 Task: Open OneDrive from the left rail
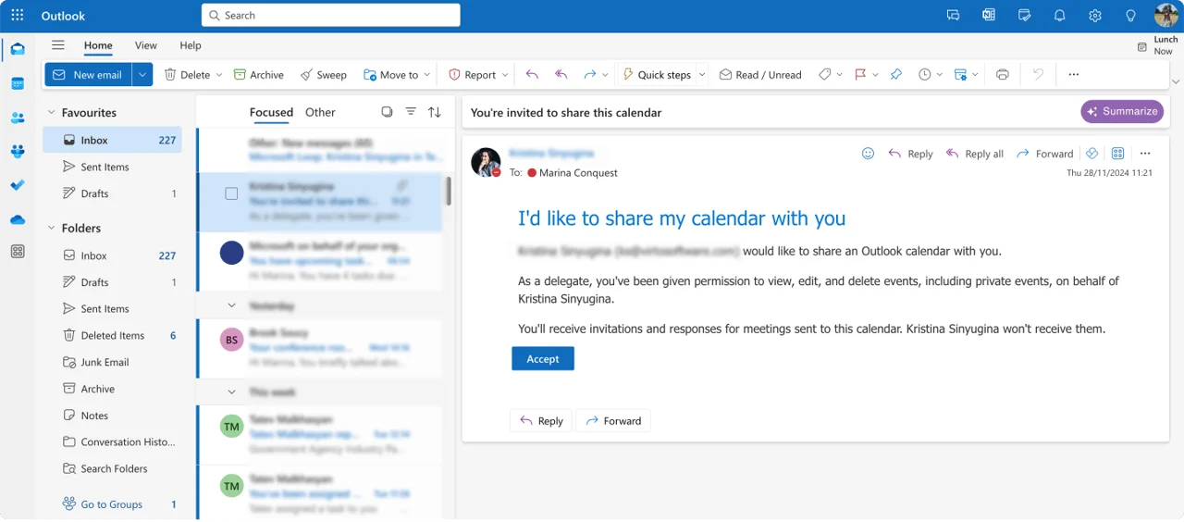(x=17, y=219)
